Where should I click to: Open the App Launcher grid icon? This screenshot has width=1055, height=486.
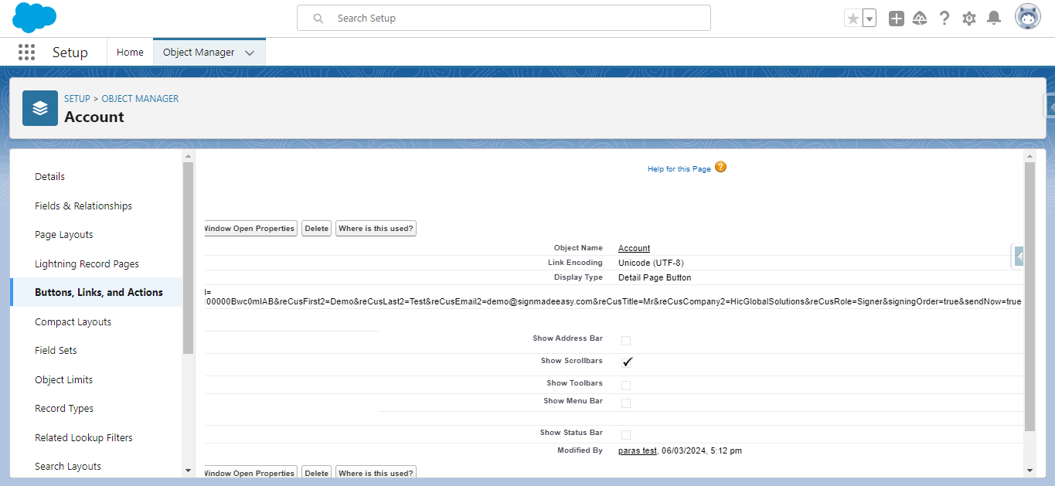tap(26, 52)
